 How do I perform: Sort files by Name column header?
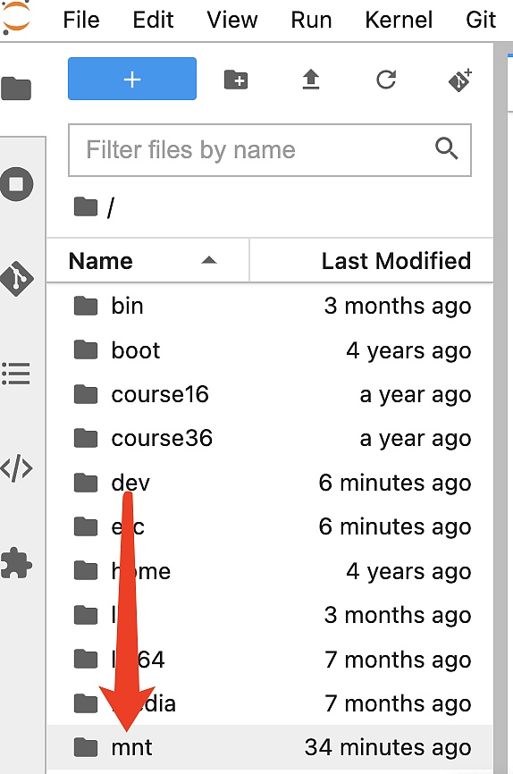coord(147,261)
